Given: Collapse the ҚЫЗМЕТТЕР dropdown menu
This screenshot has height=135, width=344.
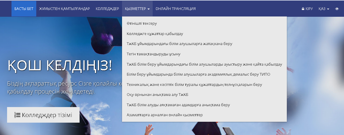Looking at the screenshot, I should coord(137,9).
